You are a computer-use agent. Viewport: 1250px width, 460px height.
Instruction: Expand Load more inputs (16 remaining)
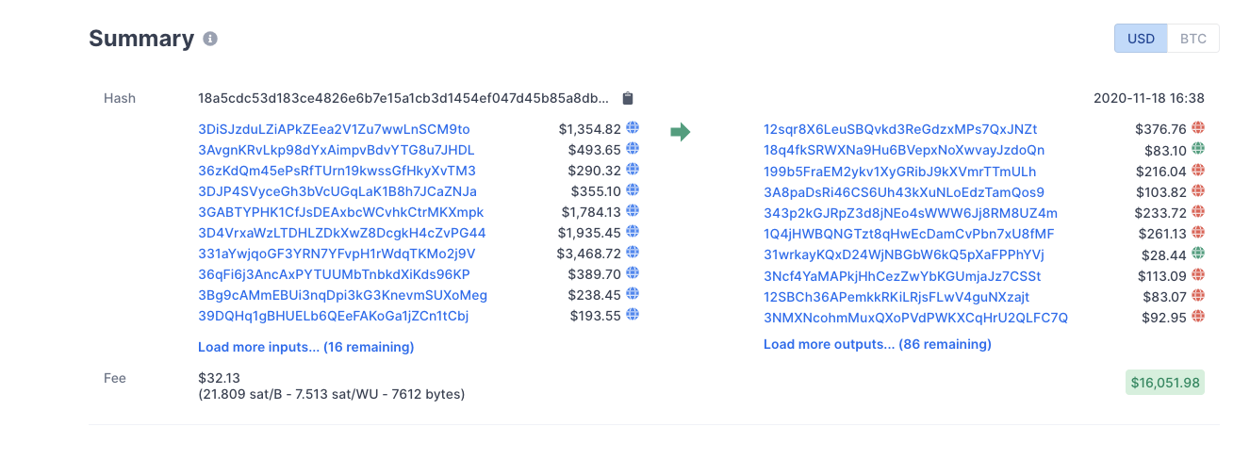tap(305, 347)
